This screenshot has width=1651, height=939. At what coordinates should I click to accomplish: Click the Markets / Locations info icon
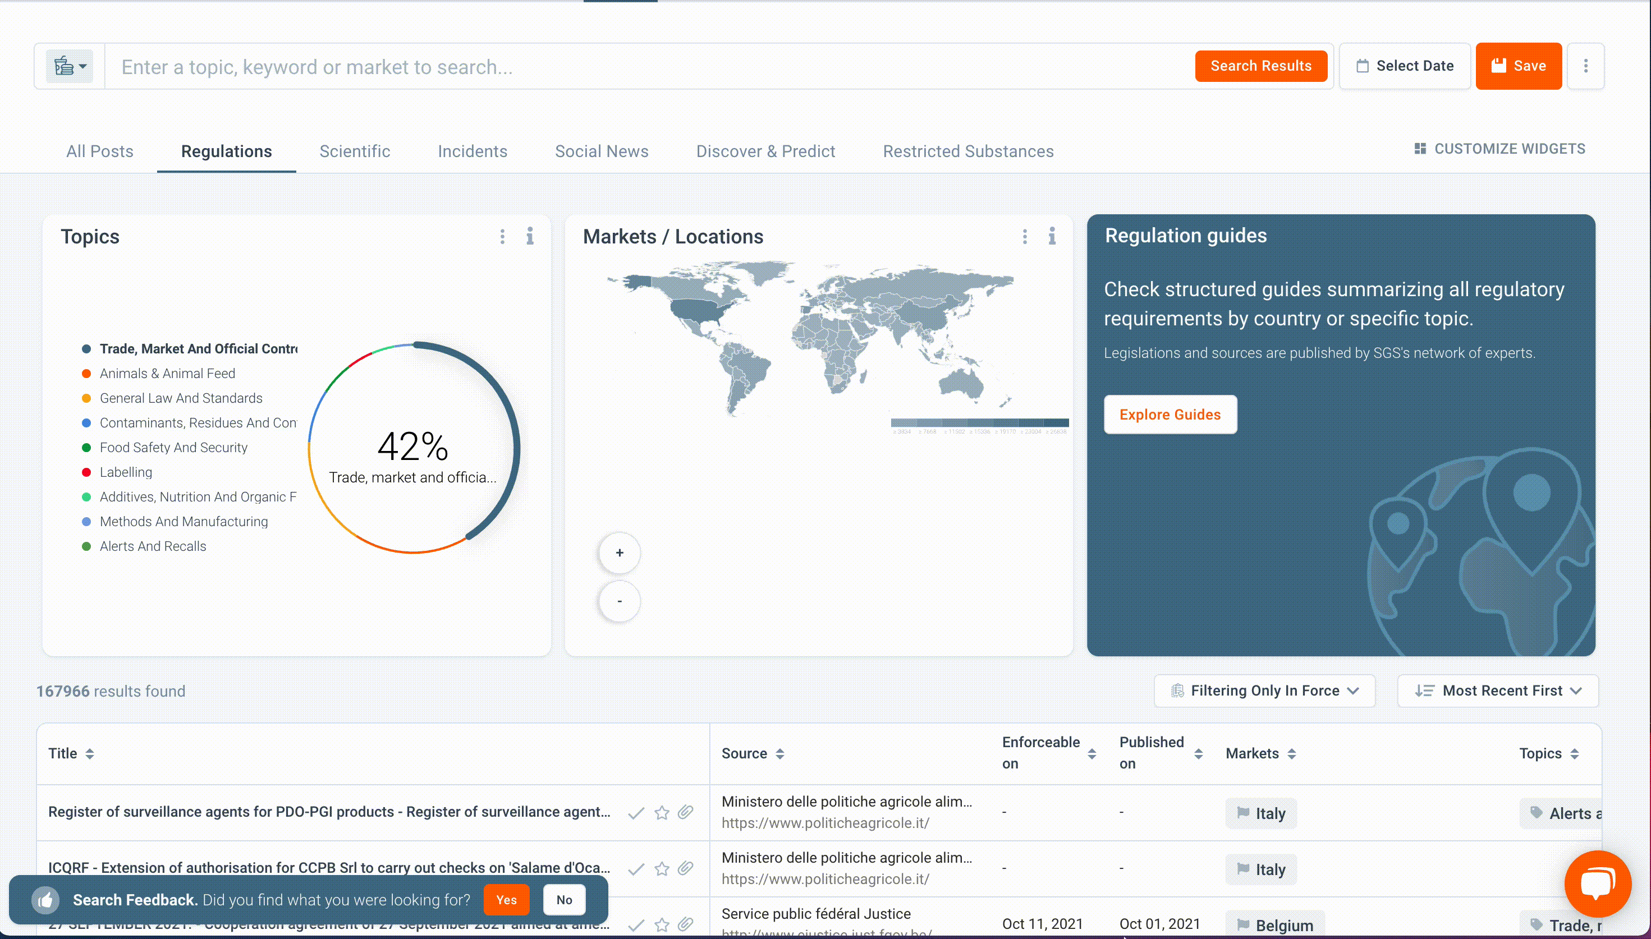coord(1052,237)
